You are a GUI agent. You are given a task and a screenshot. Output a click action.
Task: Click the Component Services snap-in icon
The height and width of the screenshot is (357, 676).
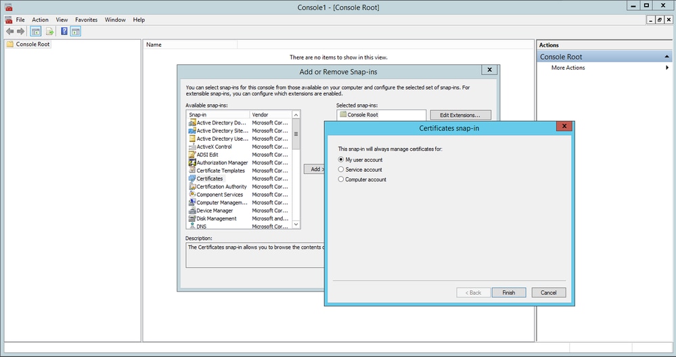(192, 195)
